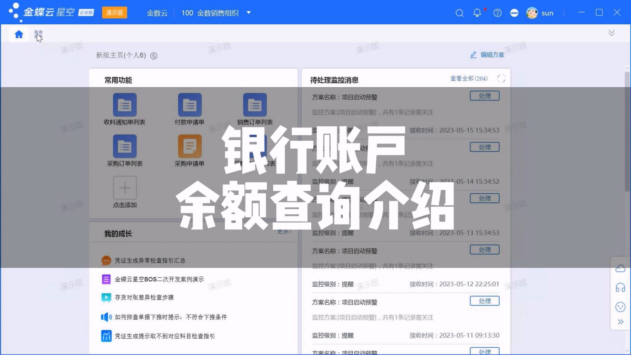The height and width of the screenshot is (355, 631).
Task: Open 收料通知单列表 shortcut
Action: pyautogui.click(x=124, y=109)
